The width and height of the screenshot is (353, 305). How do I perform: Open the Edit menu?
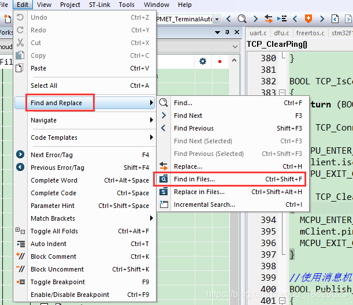tap(23, 5)
